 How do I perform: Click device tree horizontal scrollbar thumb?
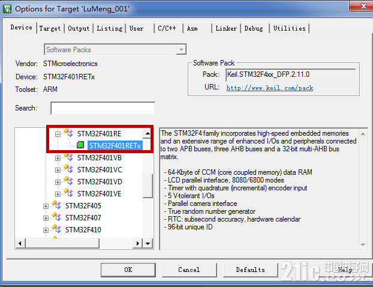pos(62,243)
